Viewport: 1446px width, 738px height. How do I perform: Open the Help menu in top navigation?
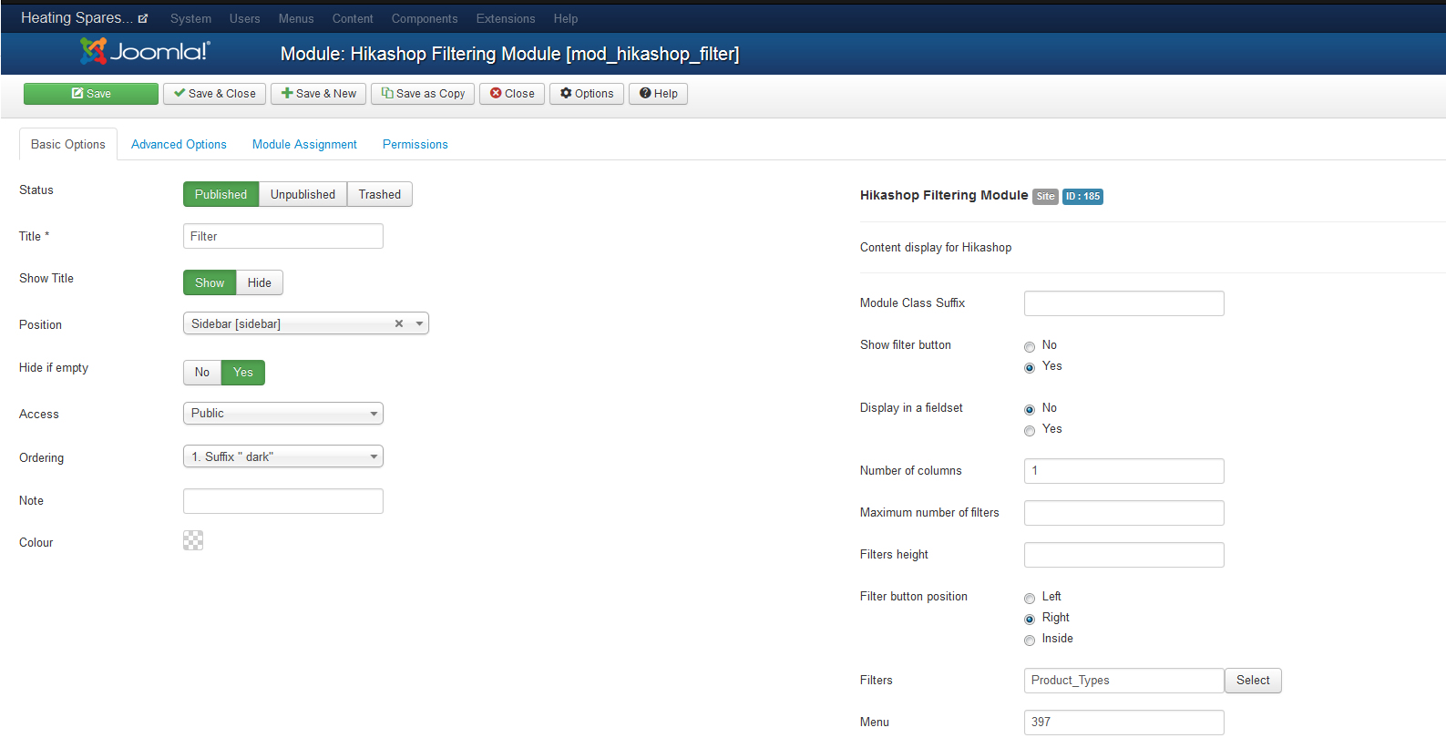point(566,18)
